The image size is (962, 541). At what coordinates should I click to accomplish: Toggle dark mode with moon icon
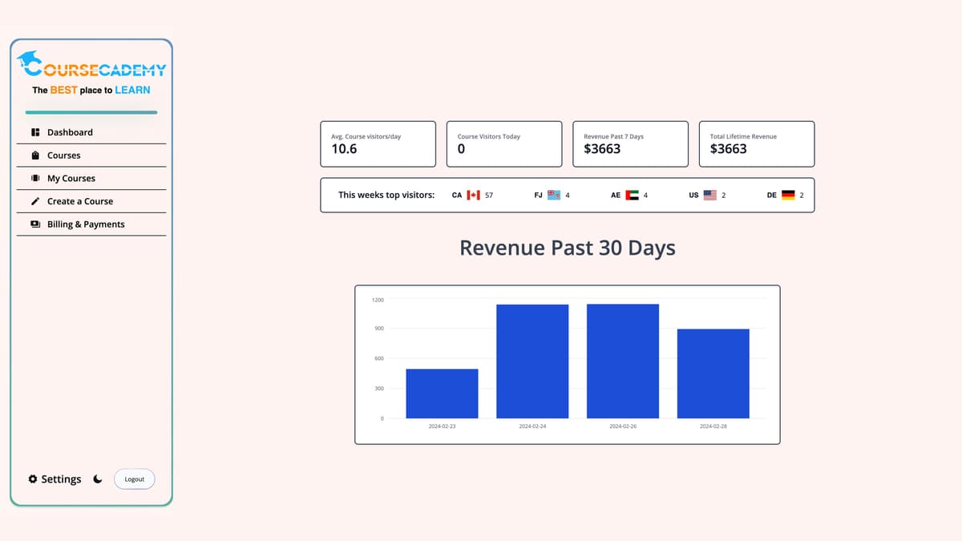coord(98,479)
